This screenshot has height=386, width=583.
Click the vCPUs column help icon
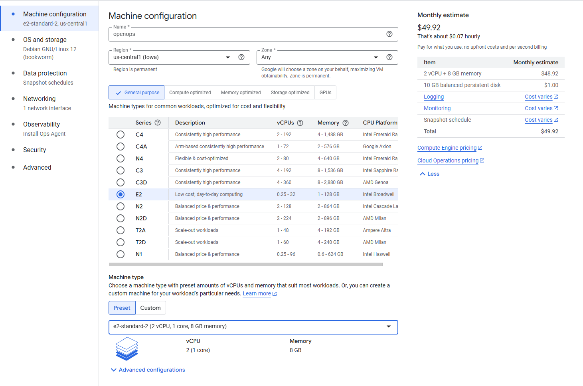300,123
